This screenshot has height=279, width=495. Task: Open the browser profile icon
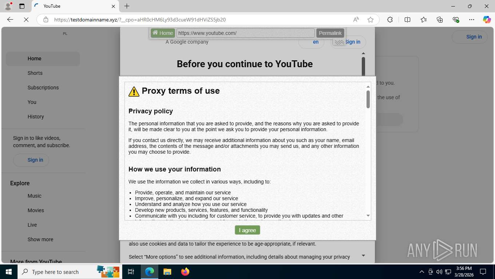(8, 6)
